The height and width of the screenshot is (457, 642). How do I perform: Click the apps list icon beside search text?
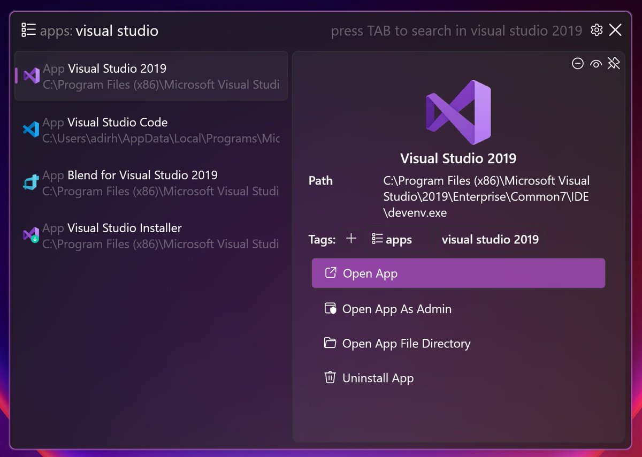pyautogui.click(x=28, y=30)
